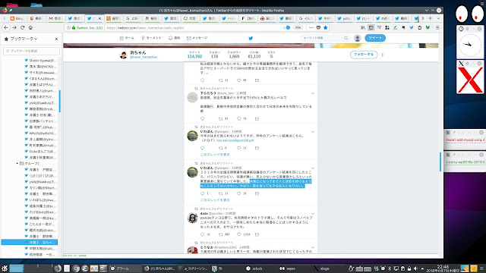Image resolution: width=486 pixels, height=273 pixels.
Task: Collapse the グループC bookmark folder
Action: click(x=17, y=163)
